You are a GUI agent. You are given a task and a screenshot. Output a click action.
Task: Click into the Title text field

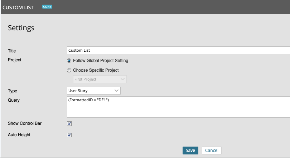tap(178, 51)
